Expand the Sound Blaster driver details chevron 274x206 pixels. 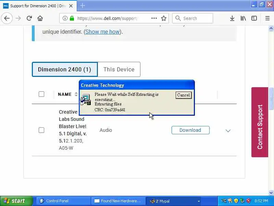[228, 131]
